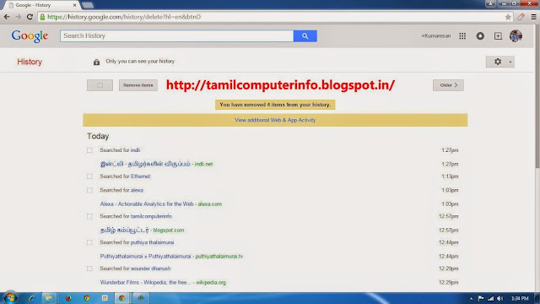Click the Google logo
Screen dimensions: 540x304
30,36
